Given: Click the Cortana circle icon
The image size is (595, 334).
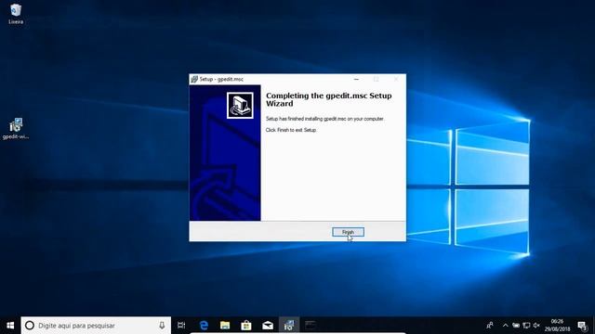Looking at the screenshot, I should pos(30,326).
